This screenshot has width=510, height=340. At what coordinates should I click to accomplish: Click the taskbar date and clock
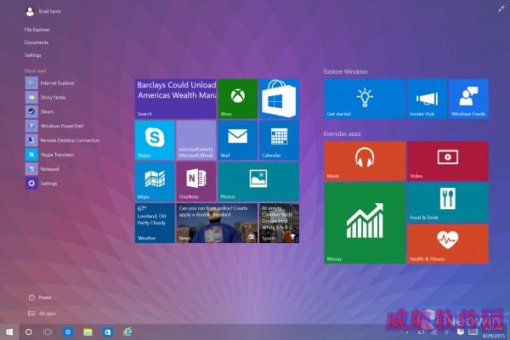pyautogui.click(x=494, y=332)
